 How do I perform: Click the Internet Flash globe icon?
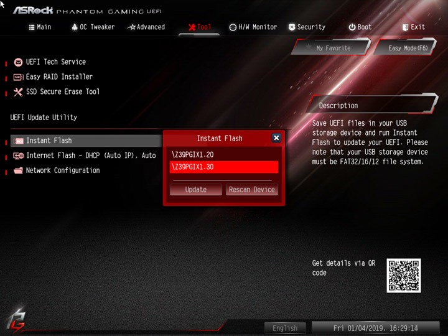pos(19,156)
